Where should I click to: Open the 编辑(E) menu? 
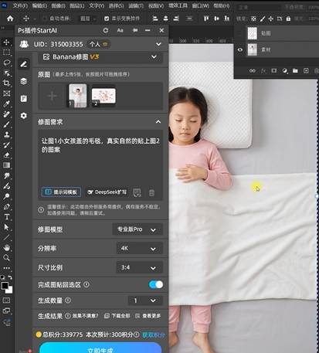pos(39,5)
